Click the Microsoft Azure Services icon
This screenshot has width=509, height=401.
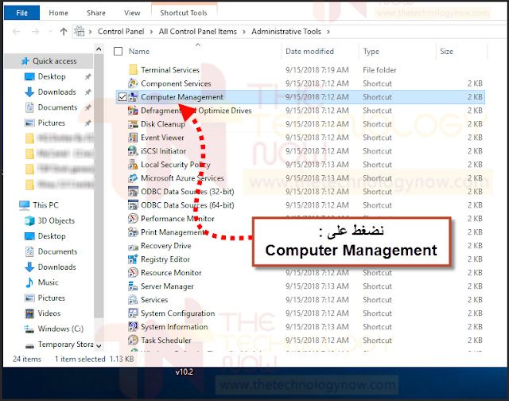133,178
